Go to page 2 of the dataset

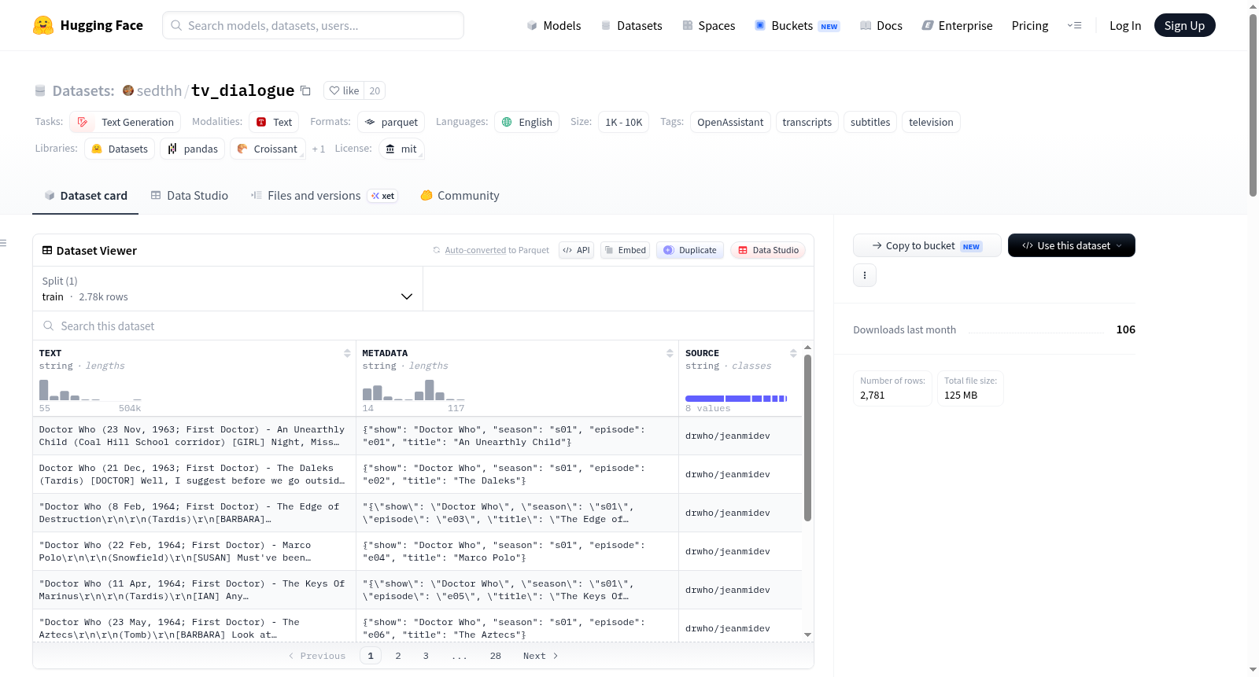click(398, 656)
